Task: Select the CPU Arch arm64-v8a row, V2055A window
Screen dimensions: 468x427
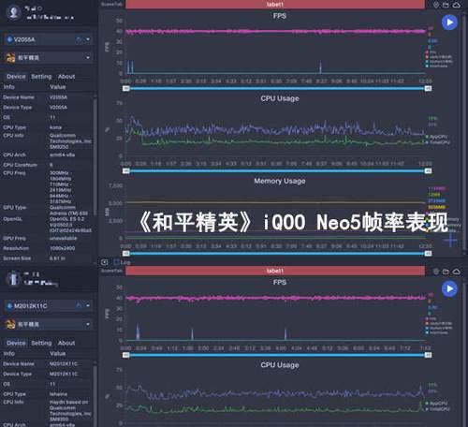Action: pyautogui.click(x=47, y=155)
